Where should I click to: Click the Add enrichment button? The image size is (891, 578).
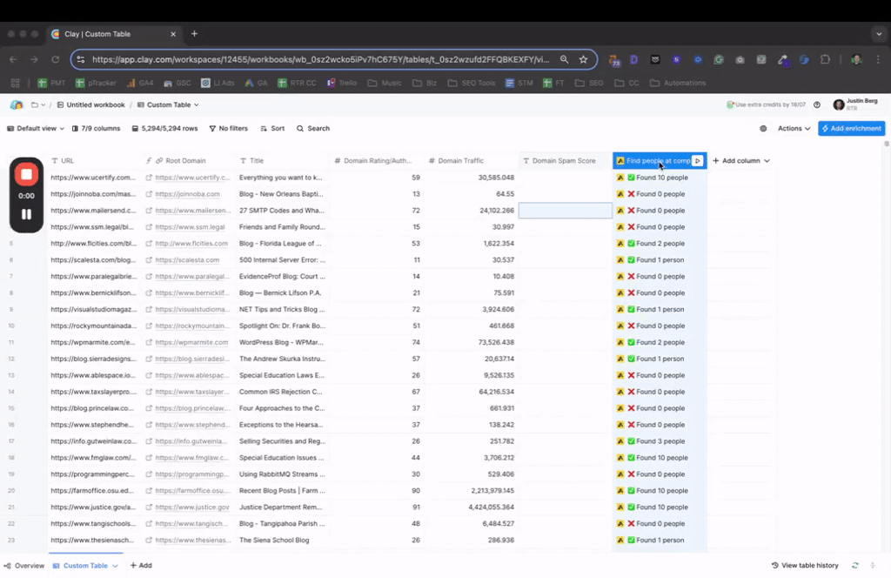click(851, 128)
